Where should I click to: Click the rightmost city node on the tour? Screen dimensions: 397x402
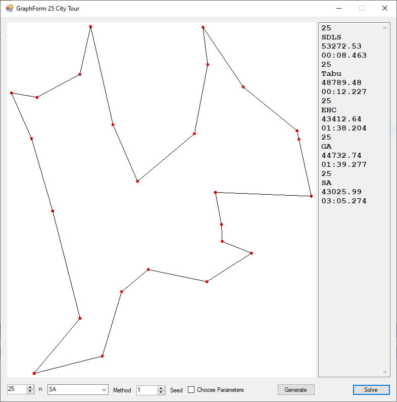[311, 196]
